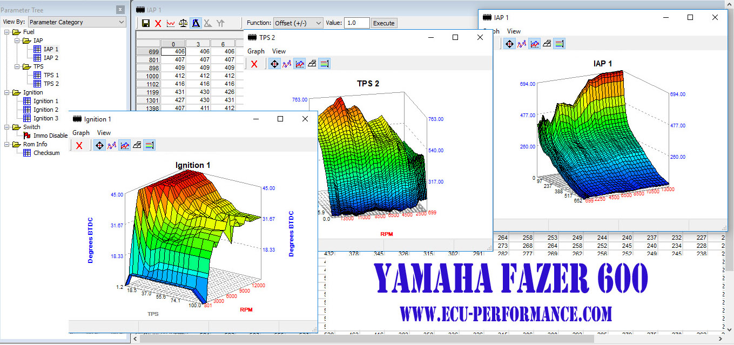Select Checksum under Rom Info

(x=46, y=153)
